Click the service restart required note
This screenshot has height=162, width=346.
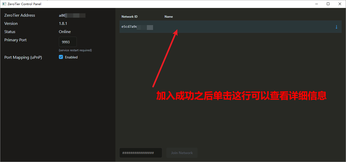pos(75,50)
